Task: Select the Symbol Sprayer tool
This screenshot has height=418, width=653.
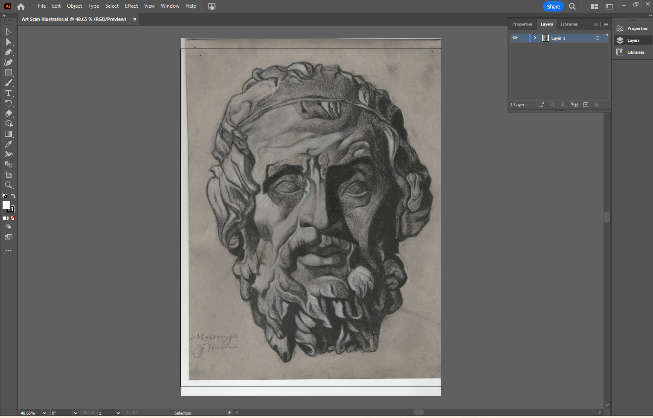Action: 9,155
